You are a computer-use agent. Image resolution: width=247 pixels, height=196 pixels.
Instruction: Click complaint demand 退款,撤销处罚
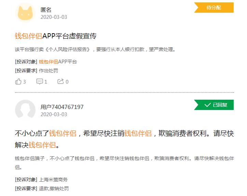coord(54,188)
